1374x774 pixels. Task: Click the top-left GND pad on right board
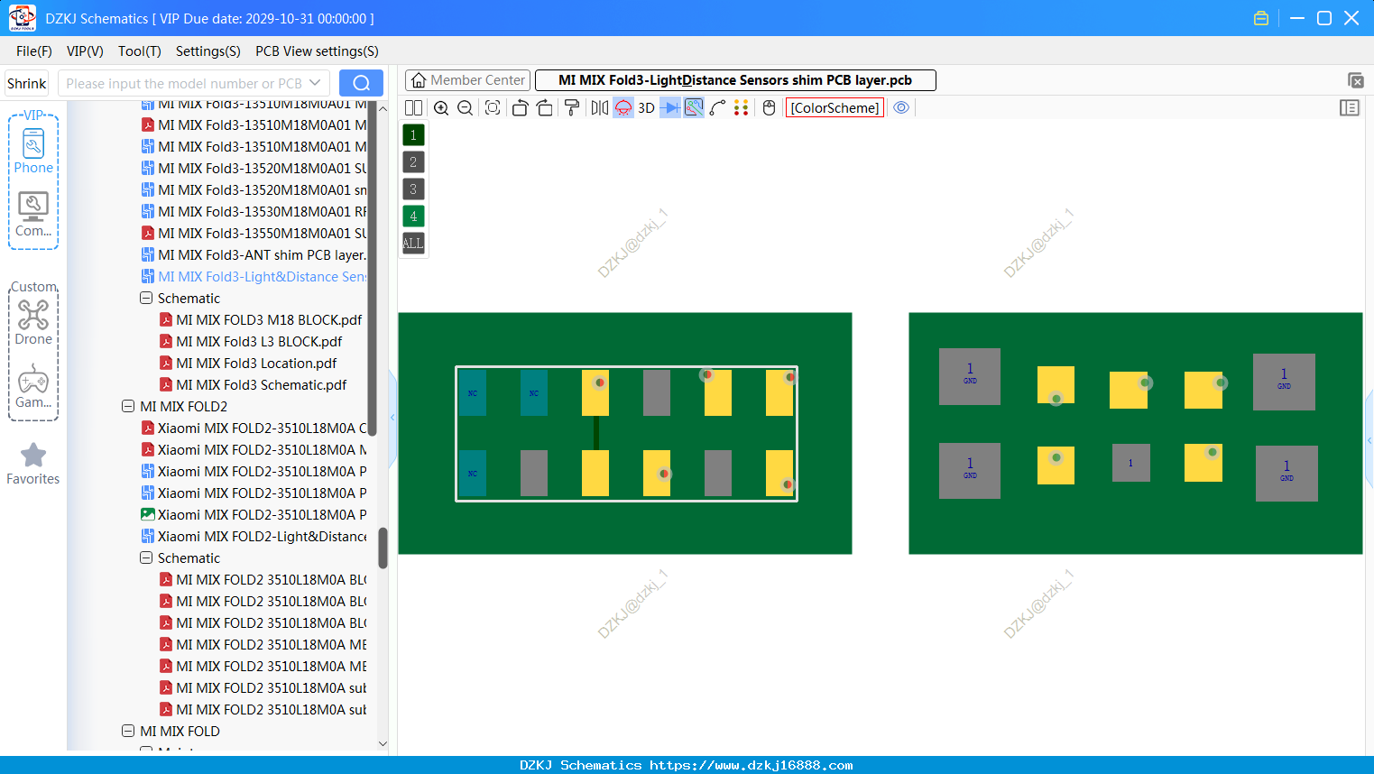click(970, 376)
